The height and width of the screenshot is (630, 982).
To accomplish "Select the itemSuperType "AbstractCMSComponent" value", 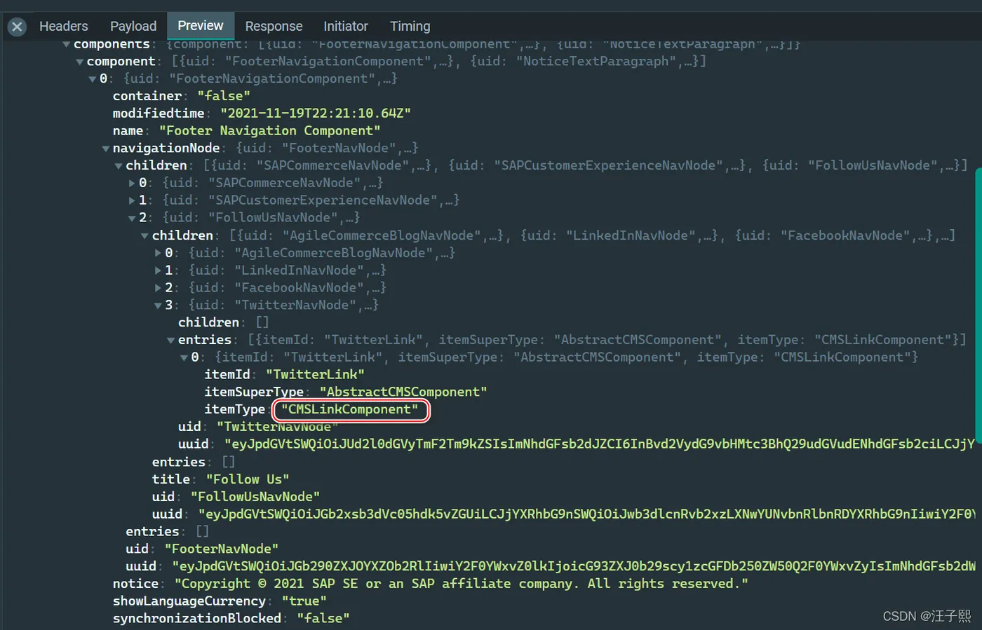I will point(403,392).
